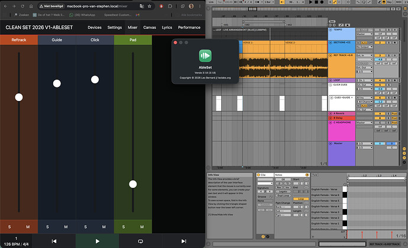Solo the Guide channel in AbleSet mixer
The height and width of the screenshot is (248, 408).
click(47, 227)
